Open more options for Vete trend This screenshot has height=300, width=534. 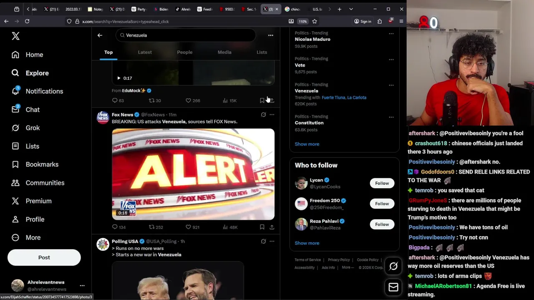391,60
